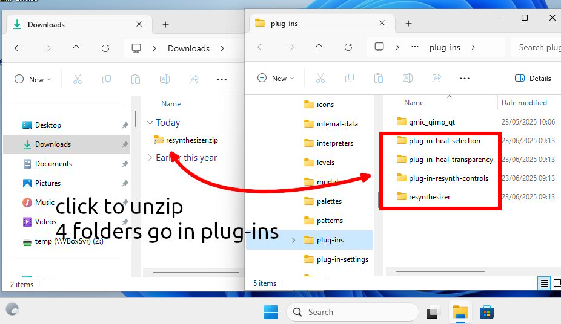This screenshot has width=561, height=324.
Task: Select the resynthesizer folder
Action: click(423, 197)
